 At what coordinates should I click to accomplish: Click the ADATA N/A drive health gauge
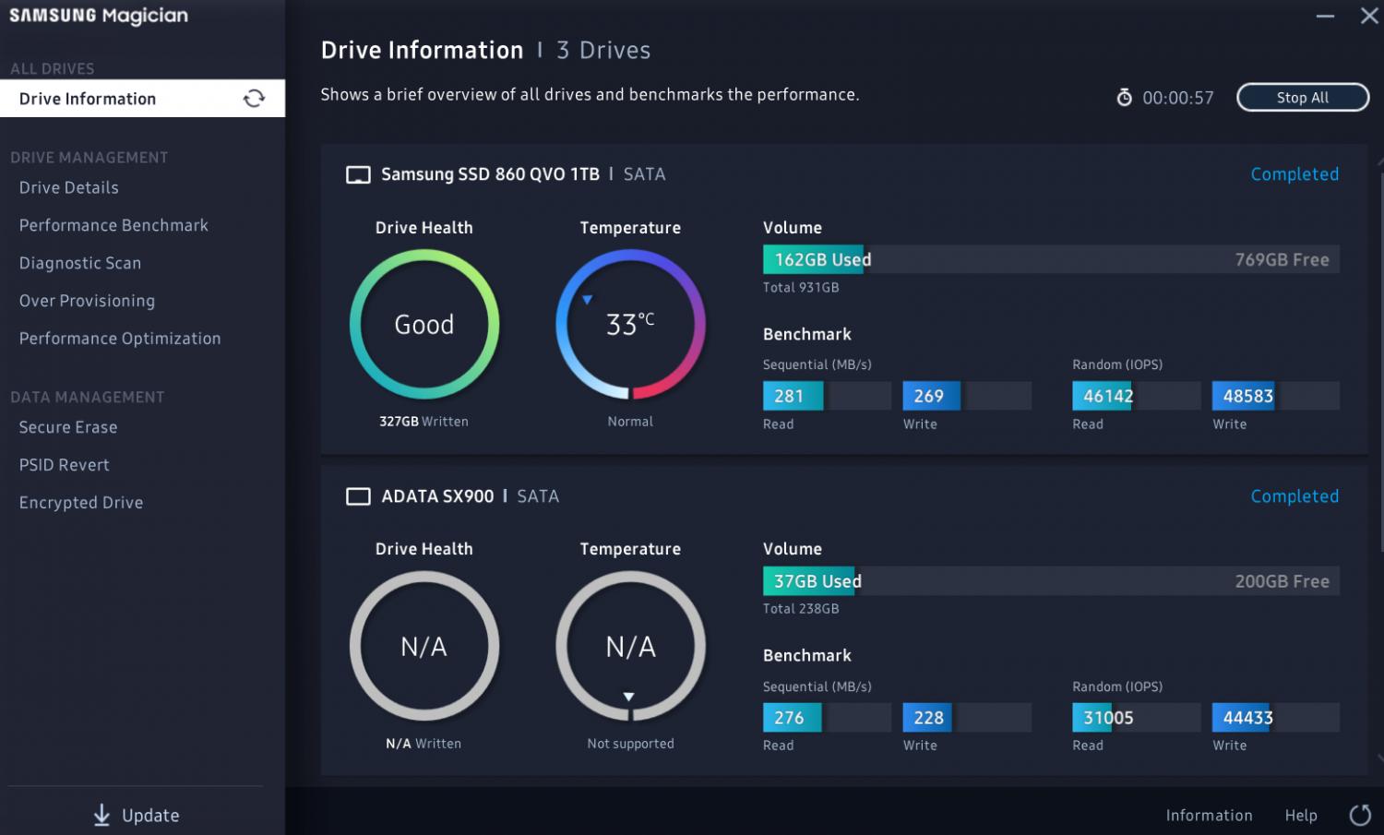pyautogui.click(x=424, y=646)
